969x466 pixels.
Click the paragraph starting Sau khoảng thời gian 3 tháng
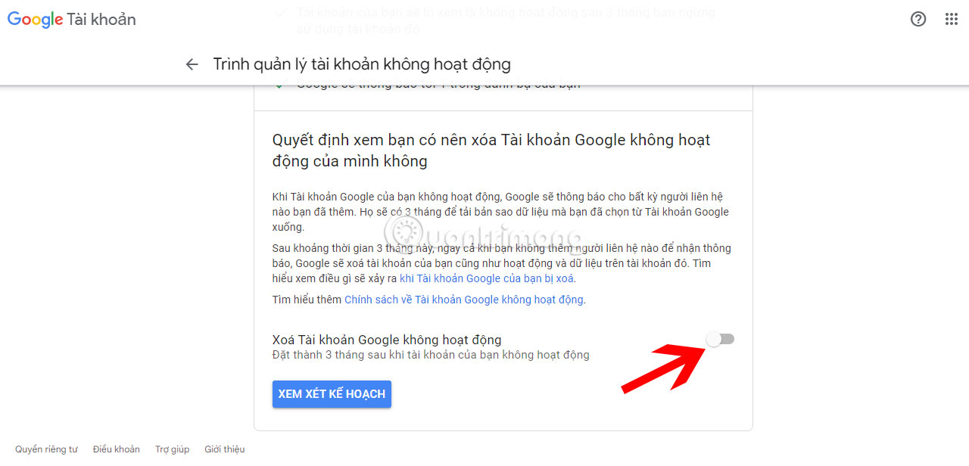point(501,263)
